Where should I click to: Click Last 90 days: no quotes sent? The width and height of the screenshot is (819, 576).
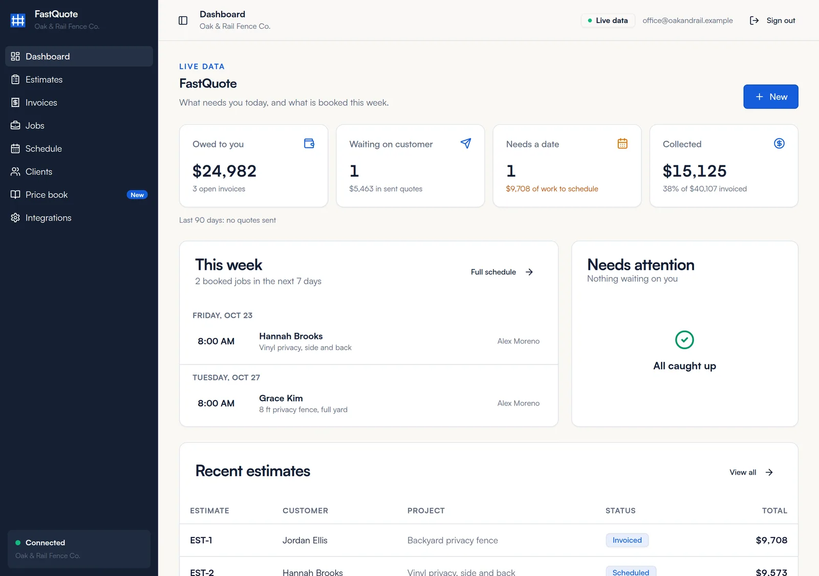[x=227, y=220]
